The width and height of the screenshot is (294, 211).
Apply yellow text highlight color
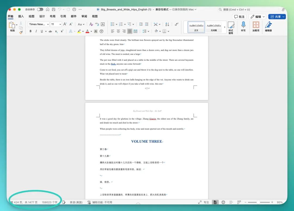79,31
